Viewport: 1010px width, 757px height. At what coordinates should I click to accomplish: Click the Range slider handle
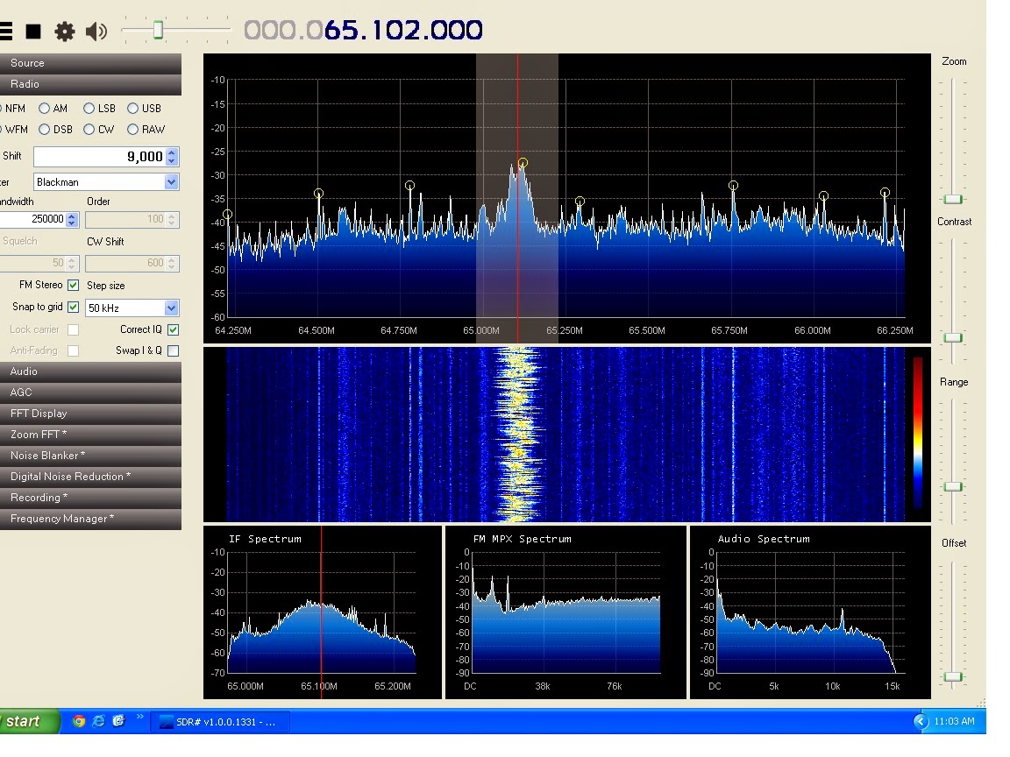click(953, 486)
